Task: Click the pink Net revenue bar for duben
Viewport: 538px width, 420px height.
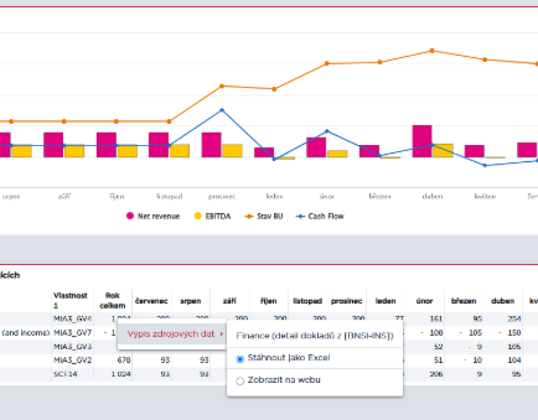Action: (422, 141)
